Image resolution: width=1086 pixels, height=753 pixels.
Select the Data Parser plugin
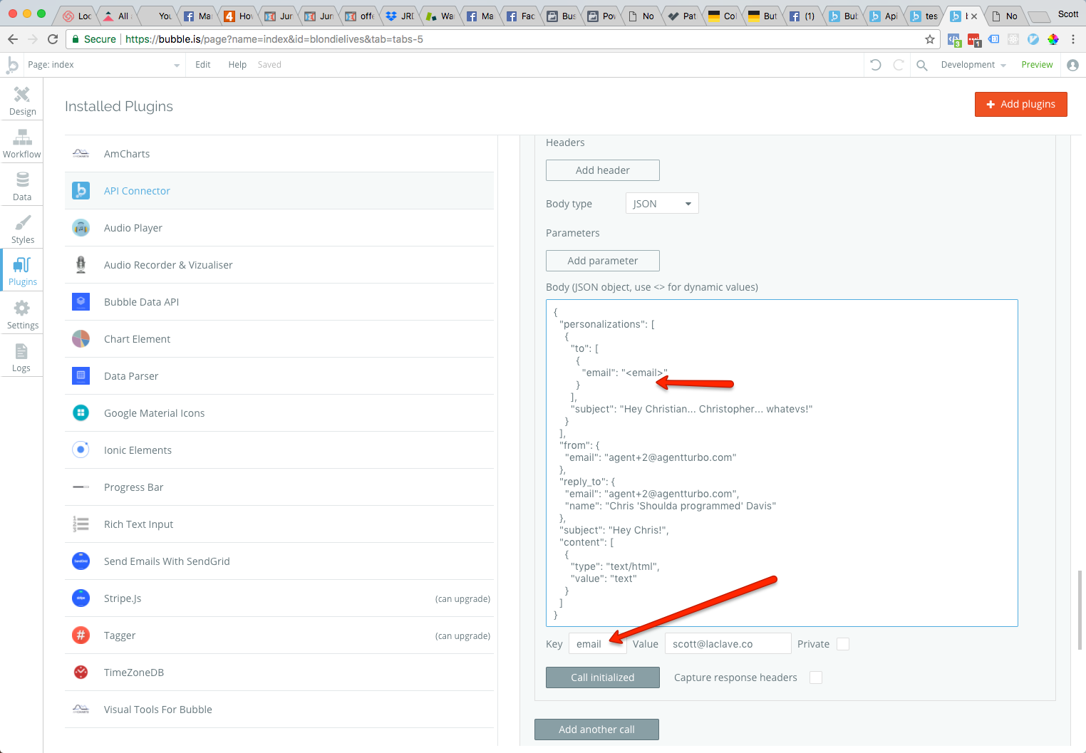[279, 376]
